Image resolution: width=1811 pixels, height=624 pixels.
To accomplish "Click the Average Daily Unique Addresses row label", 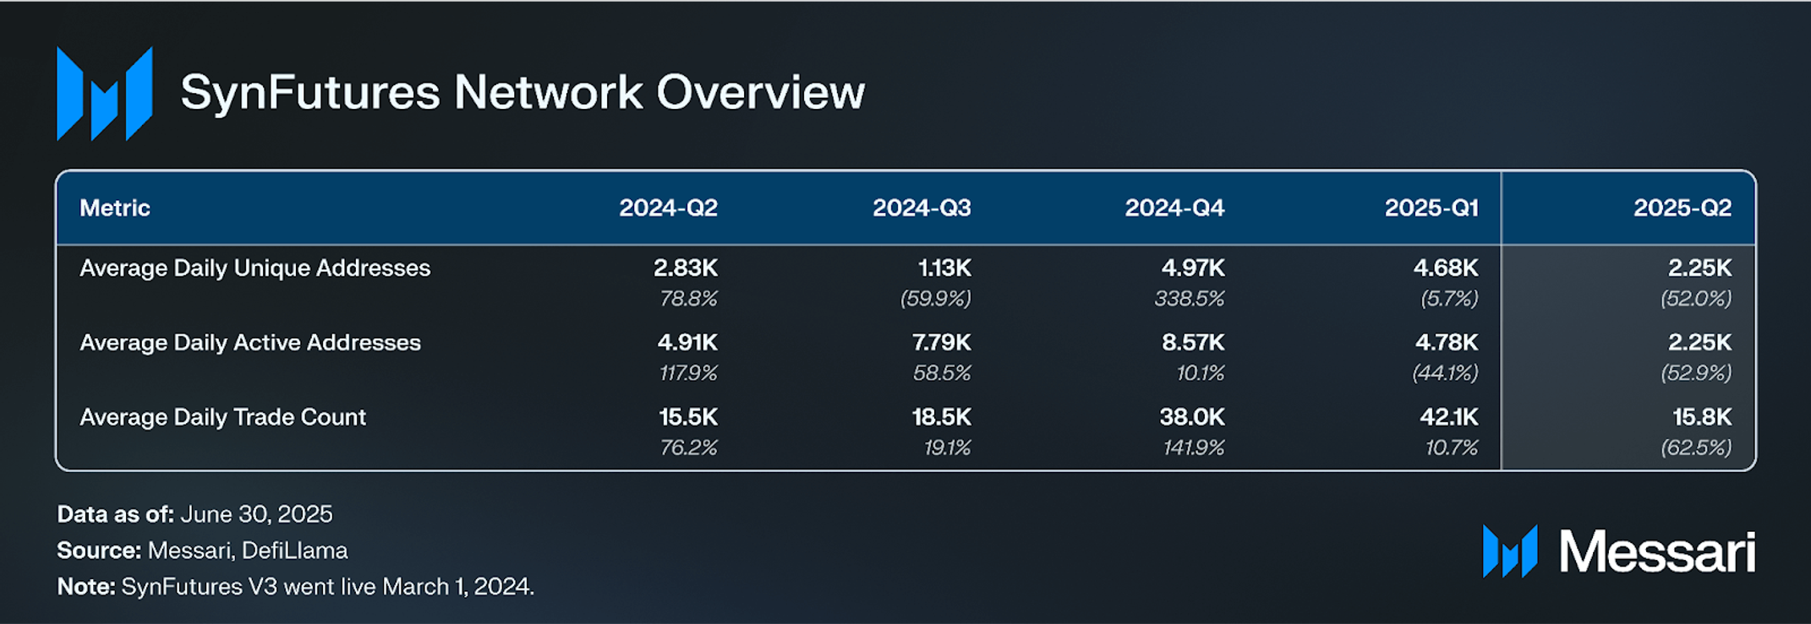I will pos(254,269).
